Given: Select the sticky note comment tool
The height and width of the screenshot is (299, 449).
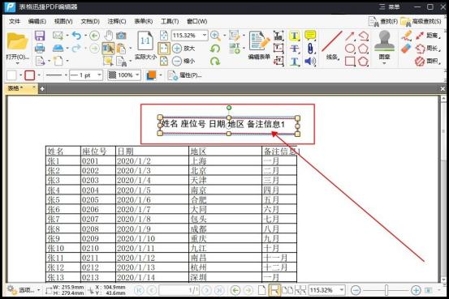Looking at the screenshot, I should point(310,36).
